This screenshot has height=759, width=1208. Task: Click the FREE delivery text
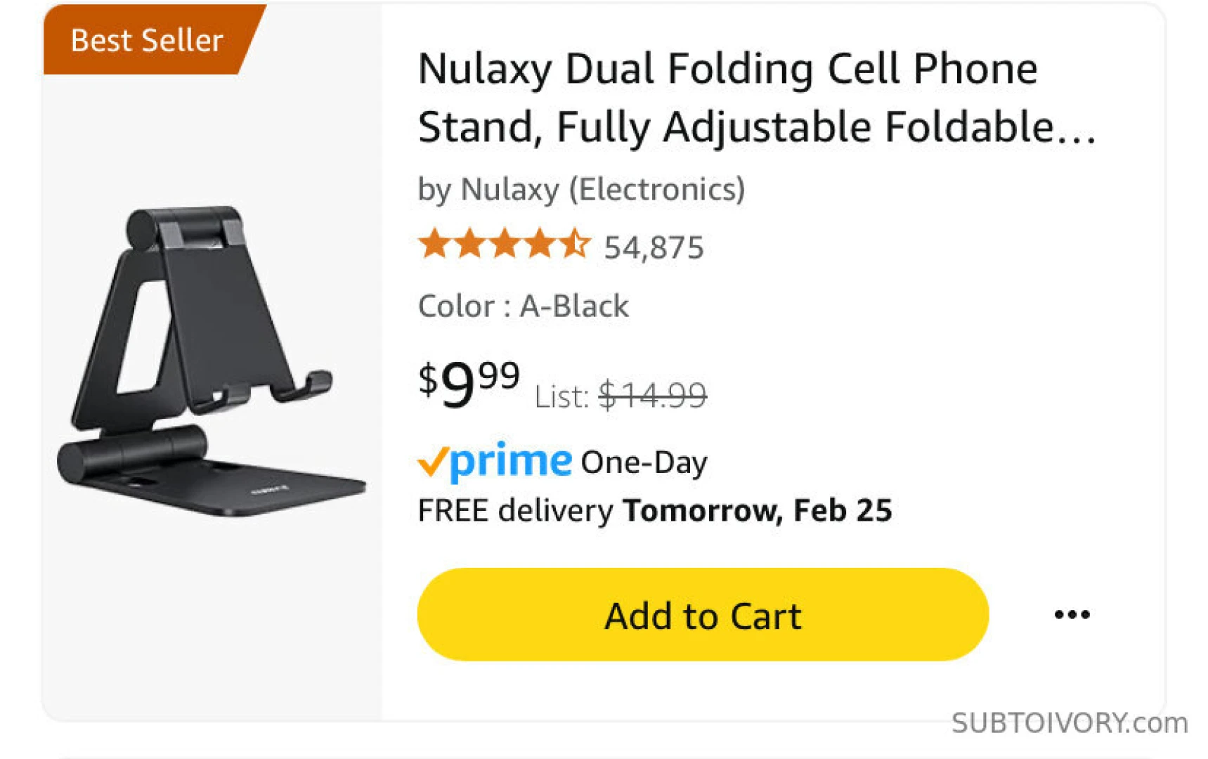[x=515, y=511]
